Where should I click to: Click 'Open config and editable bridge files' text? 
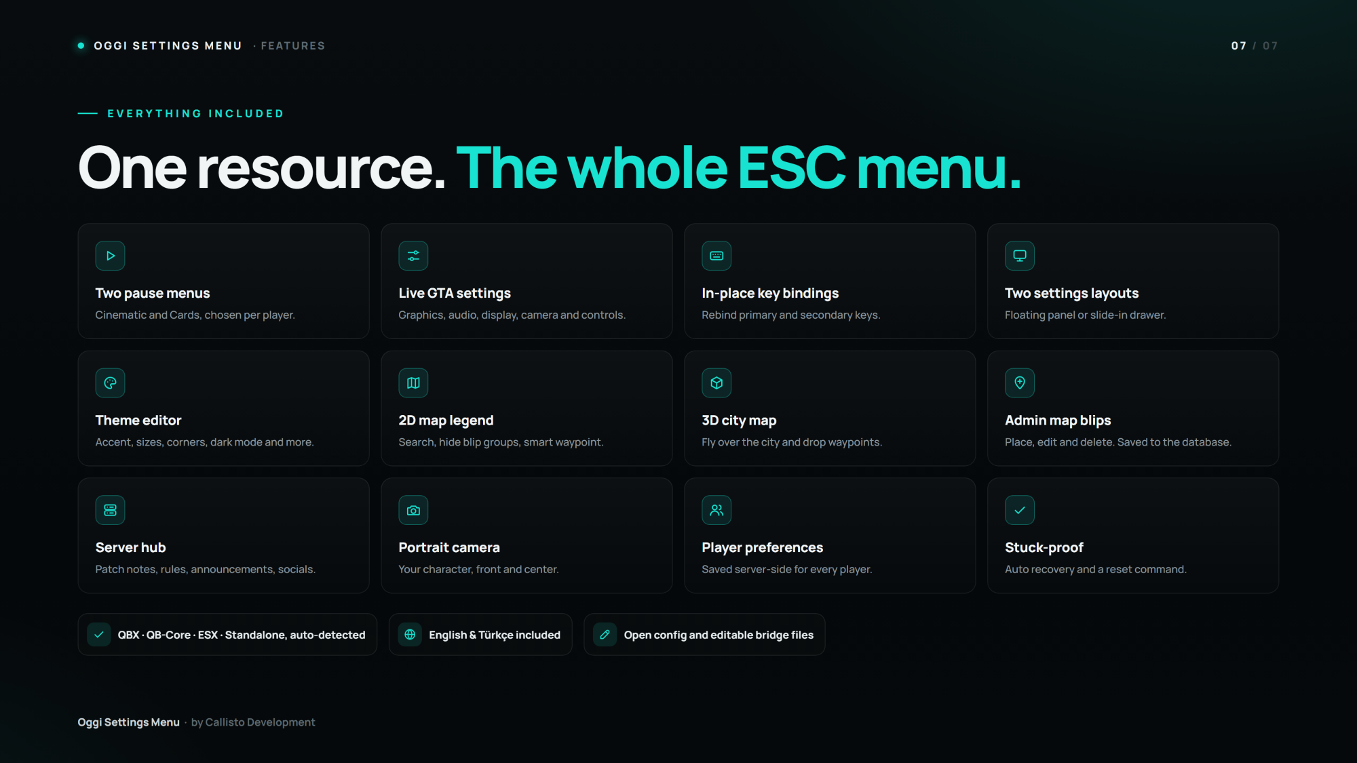pyautogui.click(x=719, y=635)
